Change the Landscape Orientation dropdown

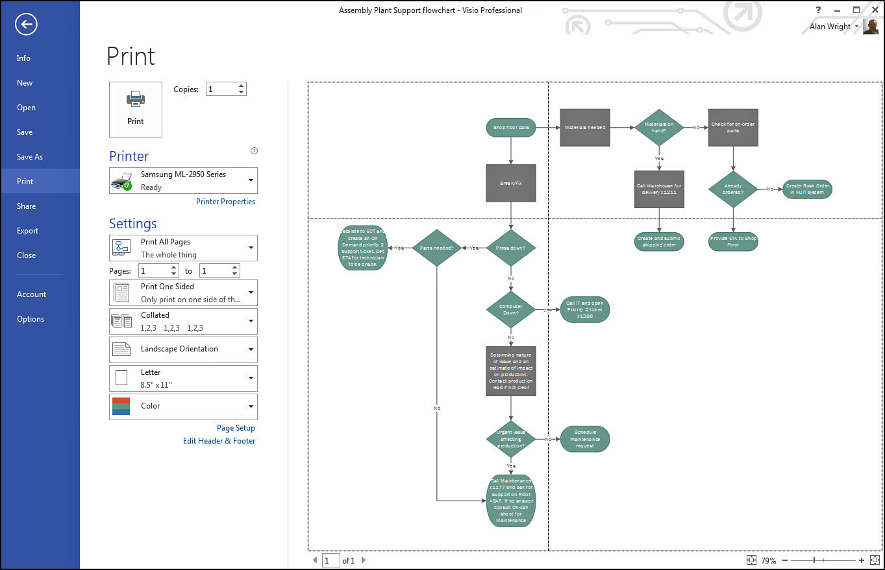click(183, 350)
